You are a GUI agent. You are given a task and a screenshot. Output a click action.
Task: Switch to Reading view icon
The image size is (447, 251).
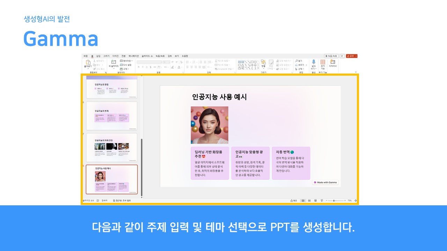click(x=315, y=200)
